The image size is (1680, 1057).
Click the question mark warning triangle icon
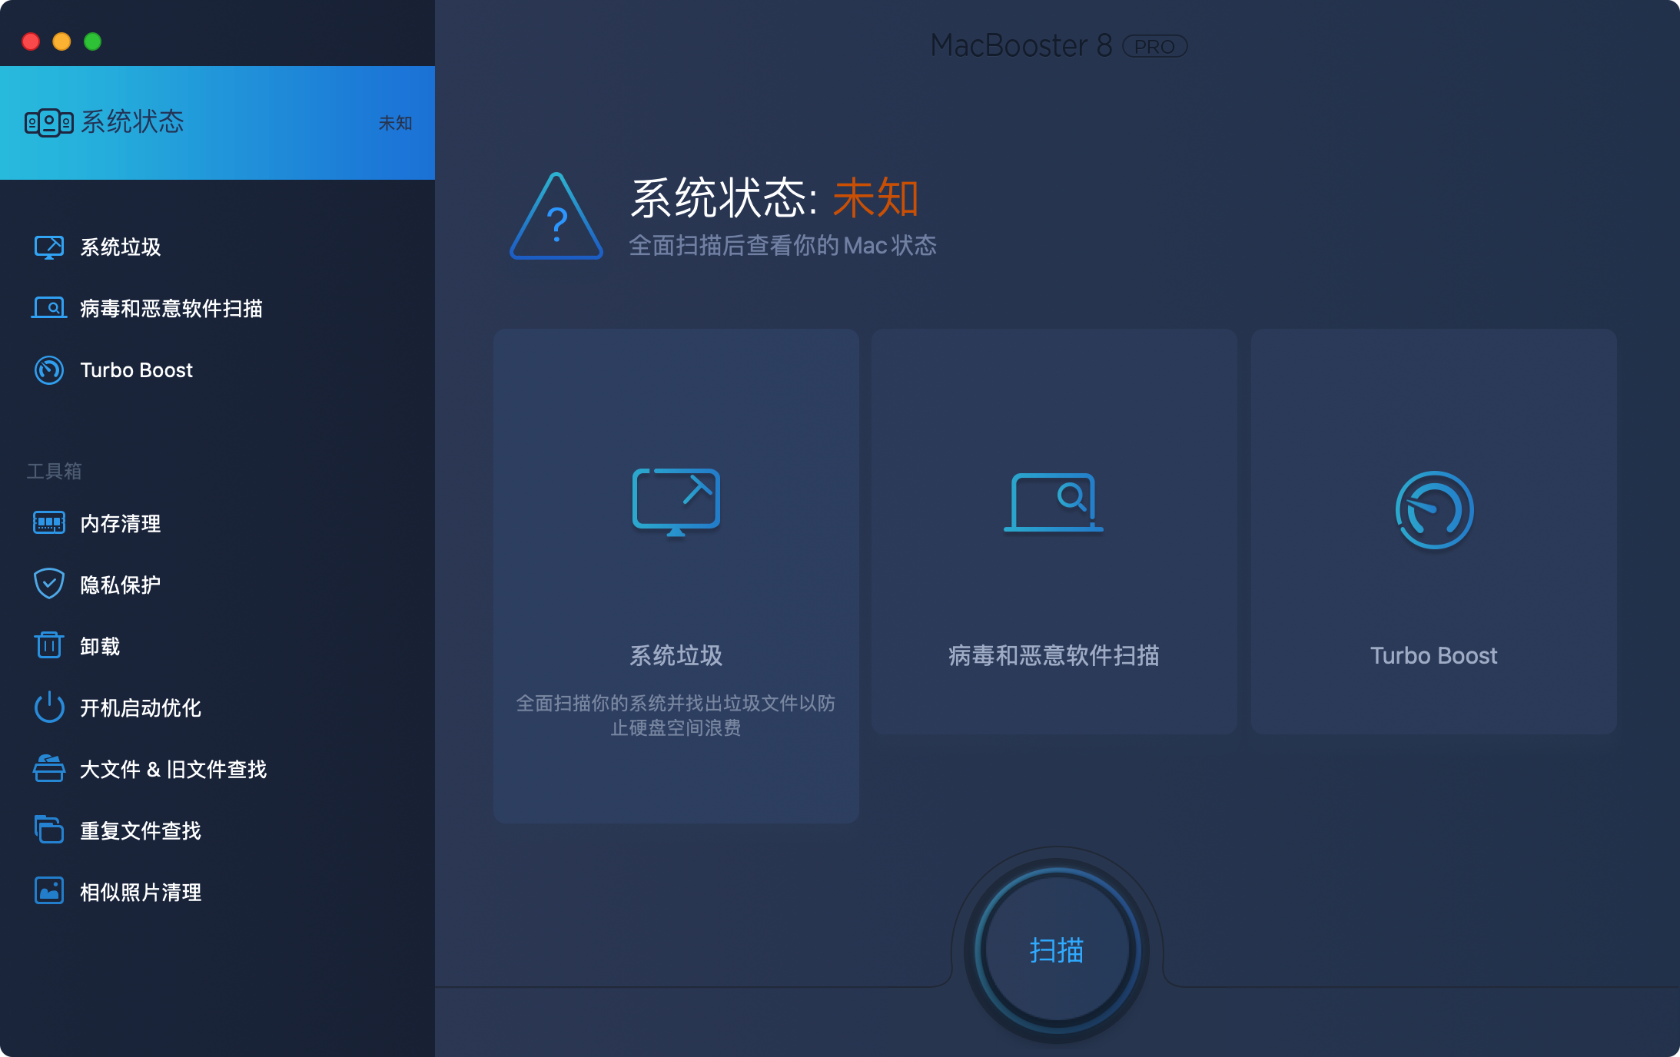pyautogui.click(x=556, y=220)
